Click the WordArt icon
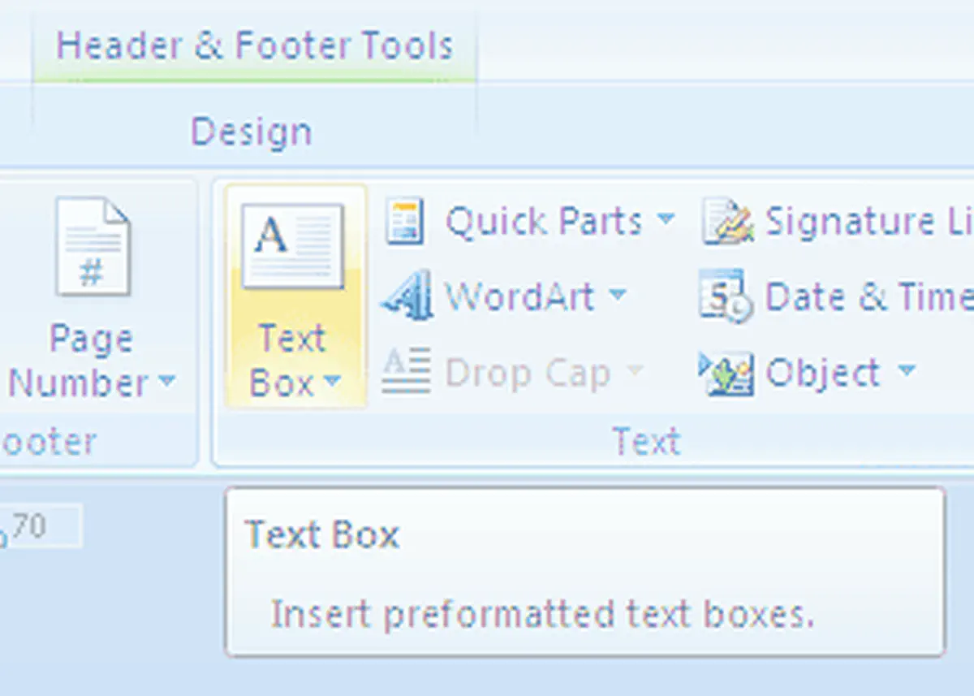This screenshot has height=696, width=974. (x=406, y=296)
